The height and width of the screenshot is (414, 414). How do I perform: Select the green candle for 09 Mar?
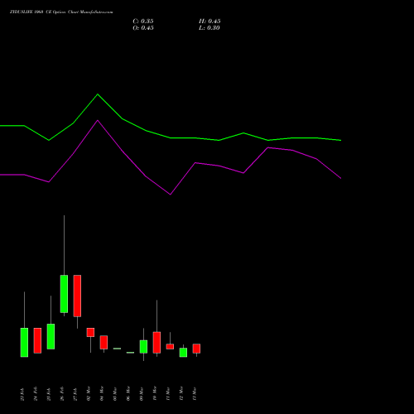pyautogui.click(x=143, y=347)
